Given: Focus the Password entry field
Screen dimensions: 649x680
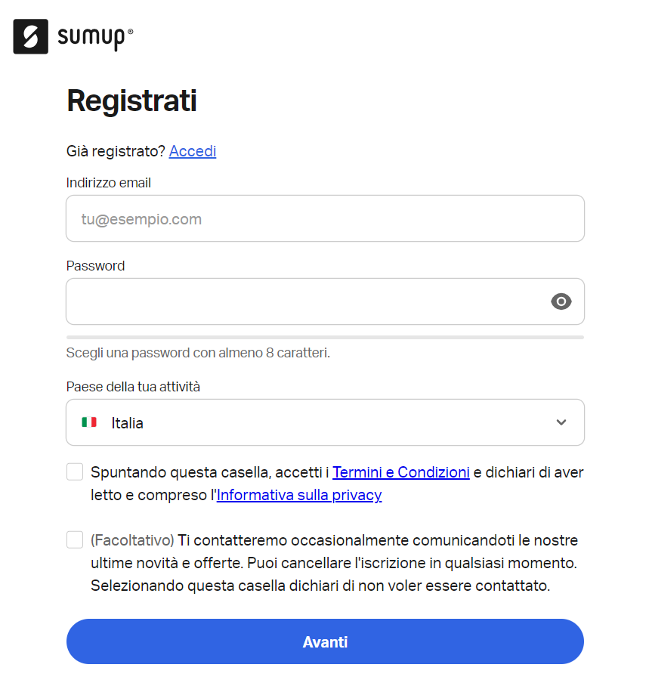Looking at the screenshot, I should click(302, 301).
